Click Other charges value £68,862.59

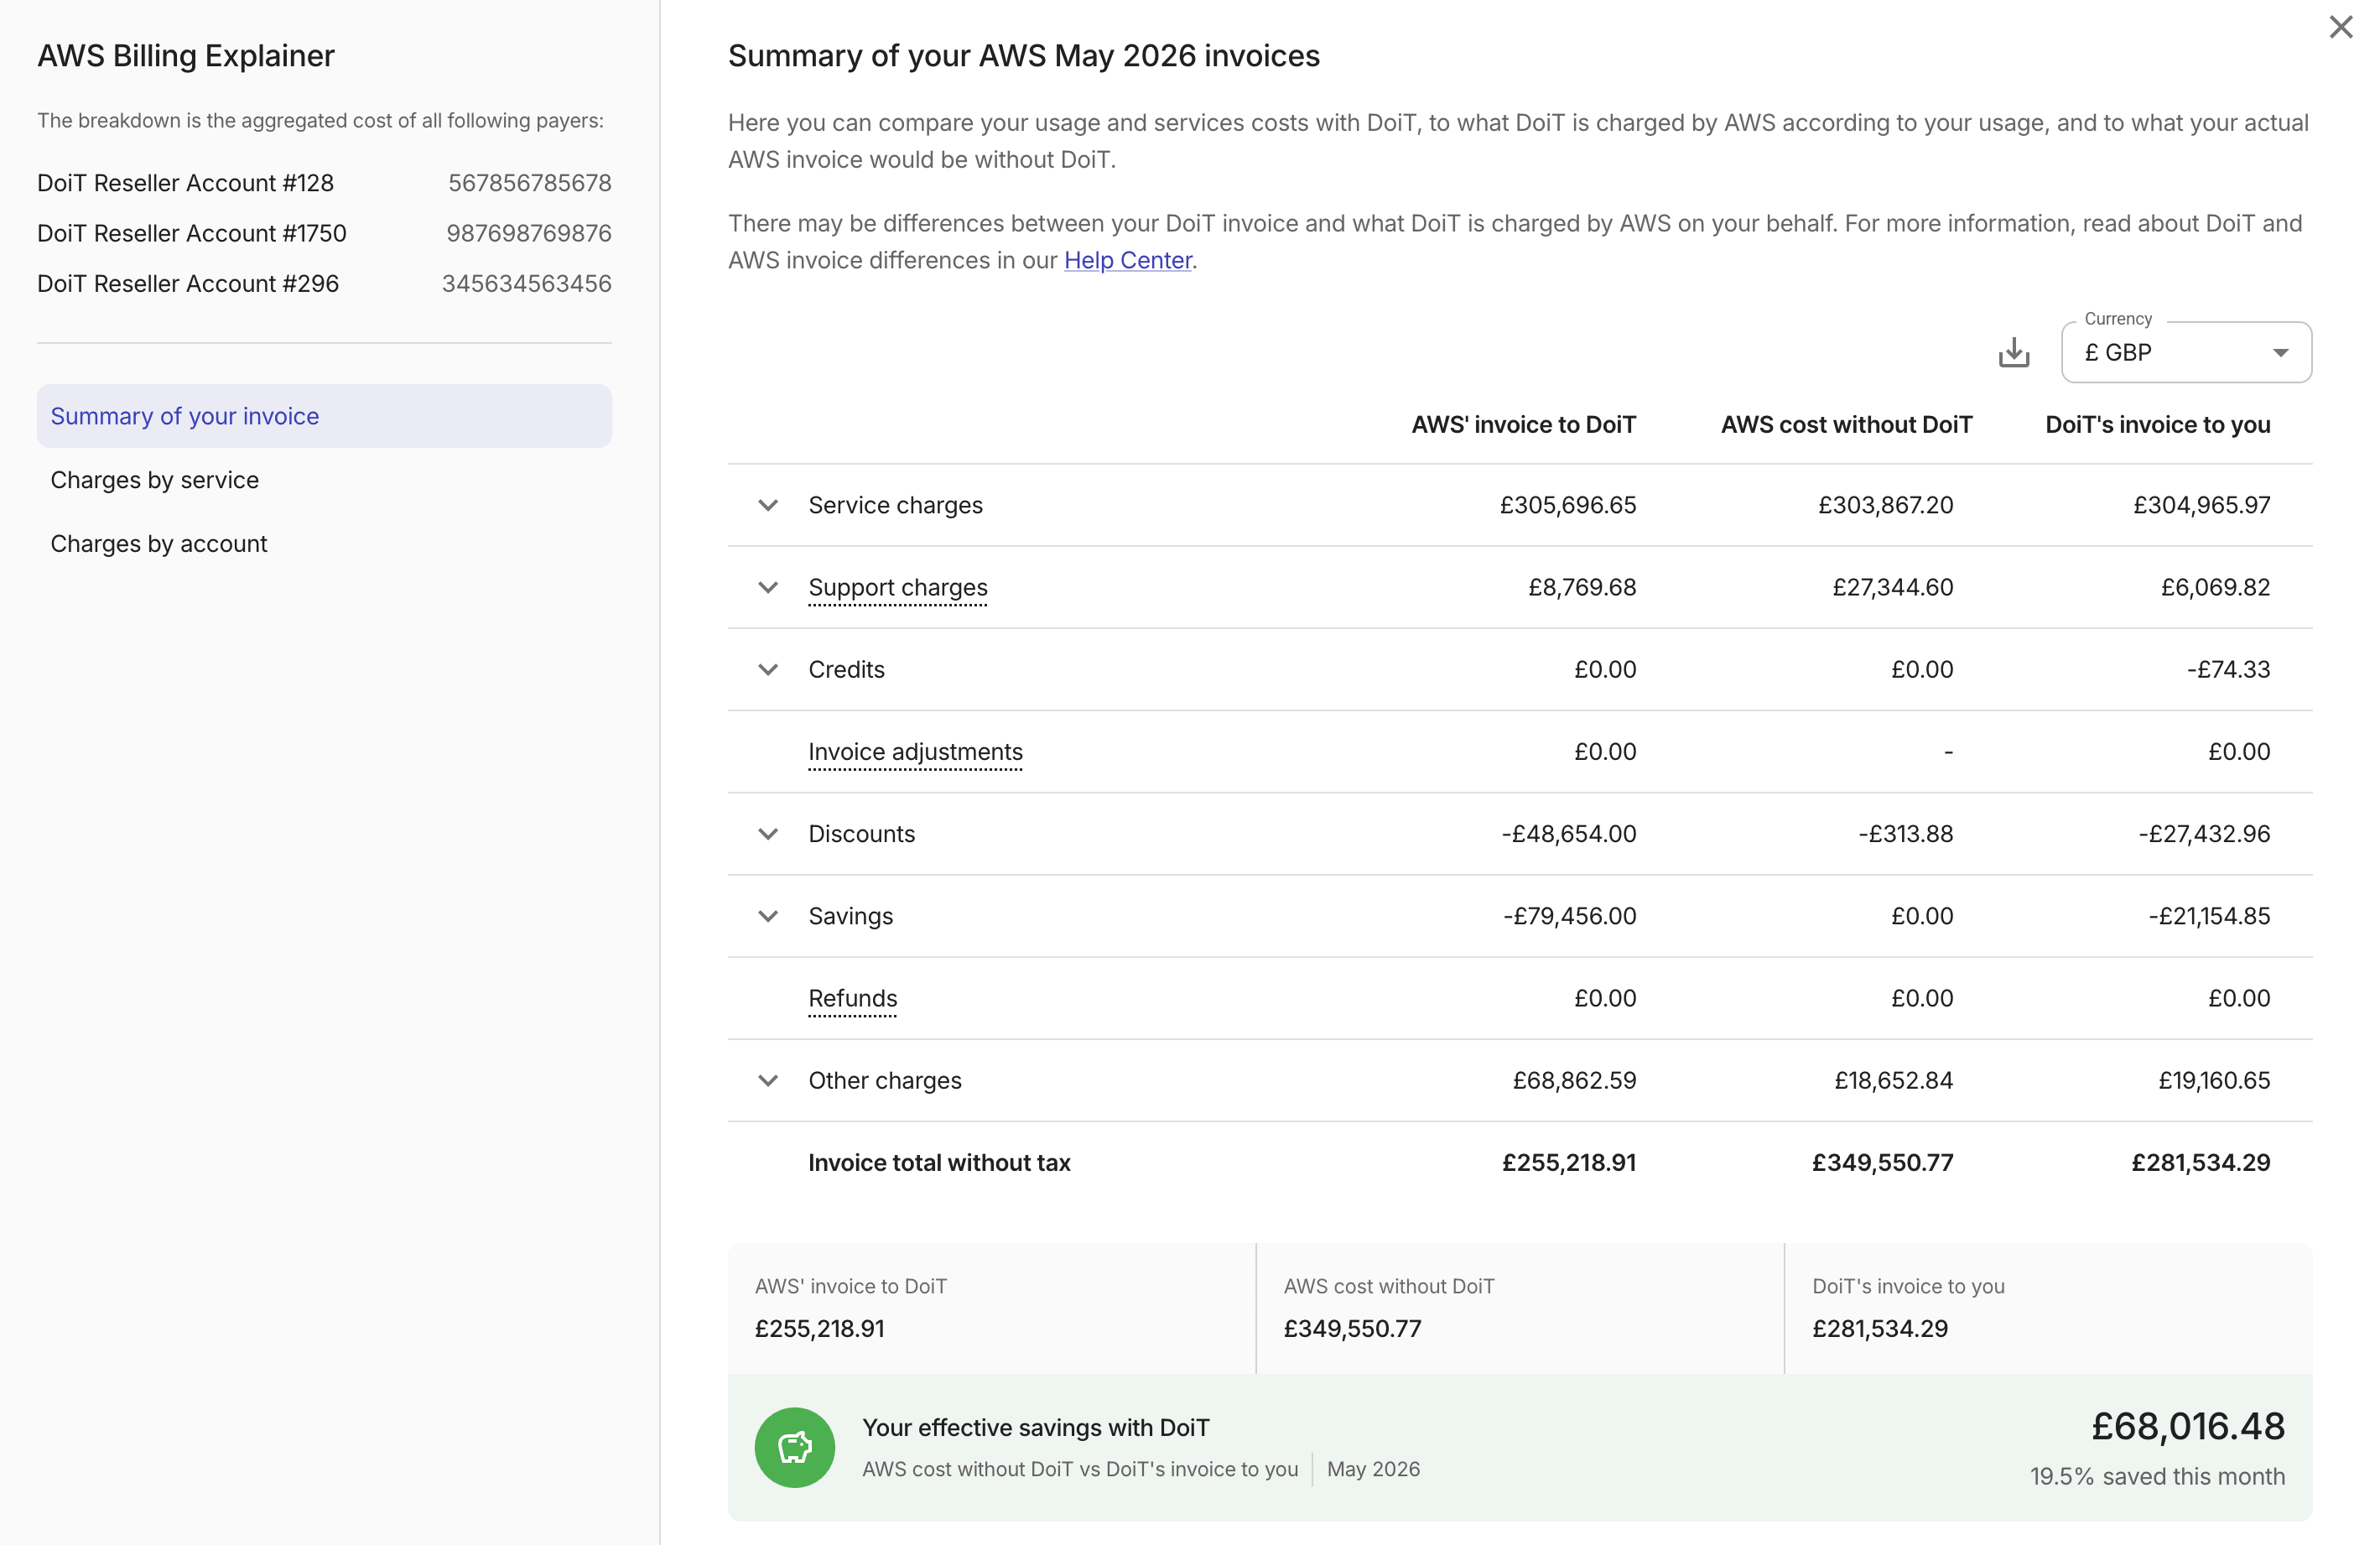click(1574, 1080)
